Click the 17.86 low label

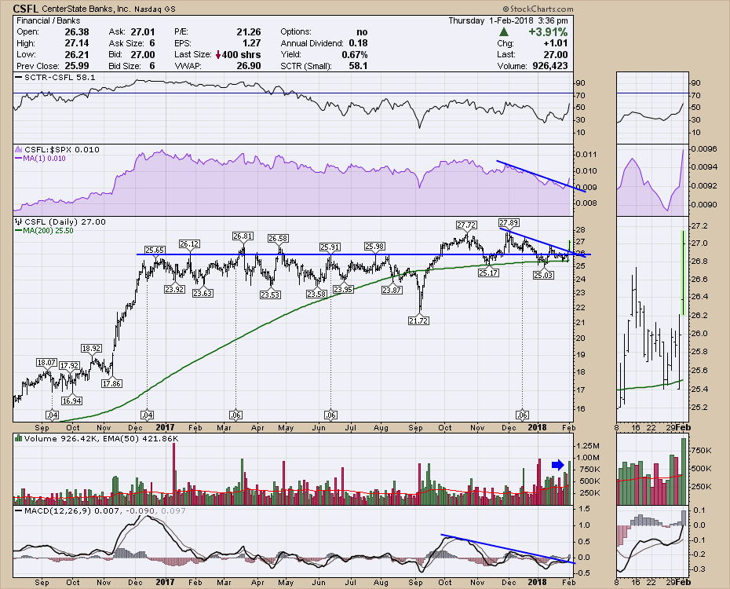111,384
